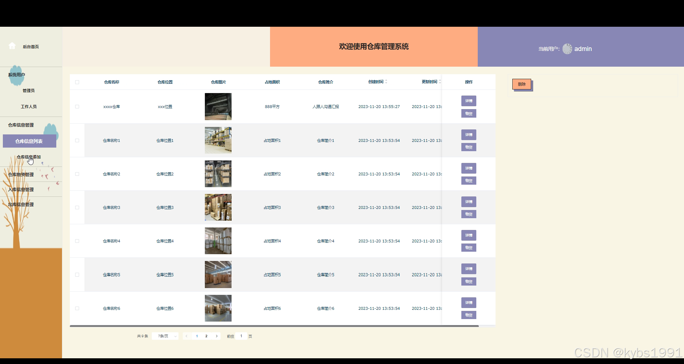Click 物资 button for 仓库名称1 row
Image resolution: width=684 pixels, height=364 pixels.
click(469, 147)
